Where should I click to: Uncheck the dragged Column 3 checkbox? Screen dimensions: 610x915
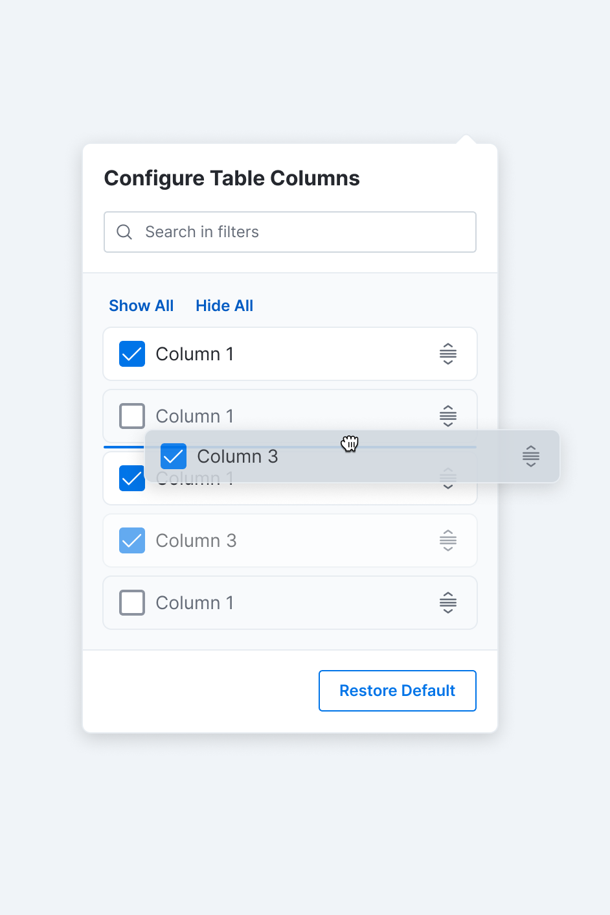173,456
